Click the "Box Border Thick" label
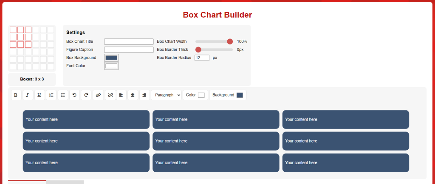Image resolution: width=435 pixels, height=184 pixels. coord(172,50)
